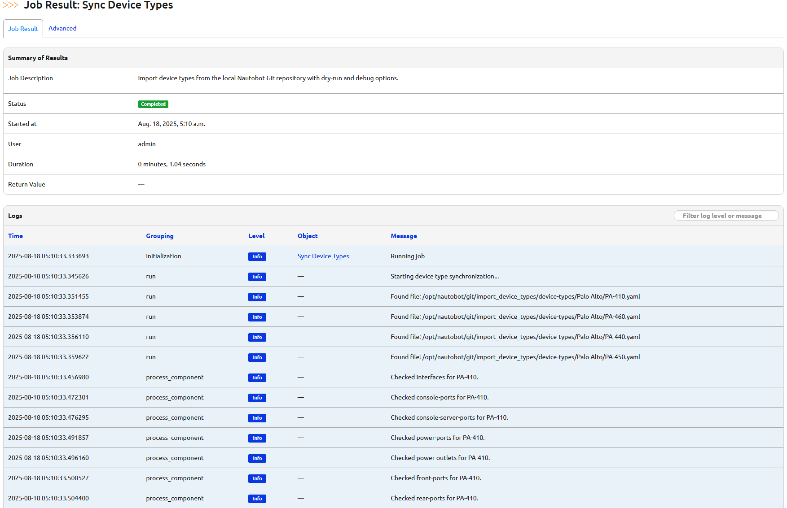This screenshot has width=787, height=508.
Task: Sort logs by Time column header
Action: (15, 236)
